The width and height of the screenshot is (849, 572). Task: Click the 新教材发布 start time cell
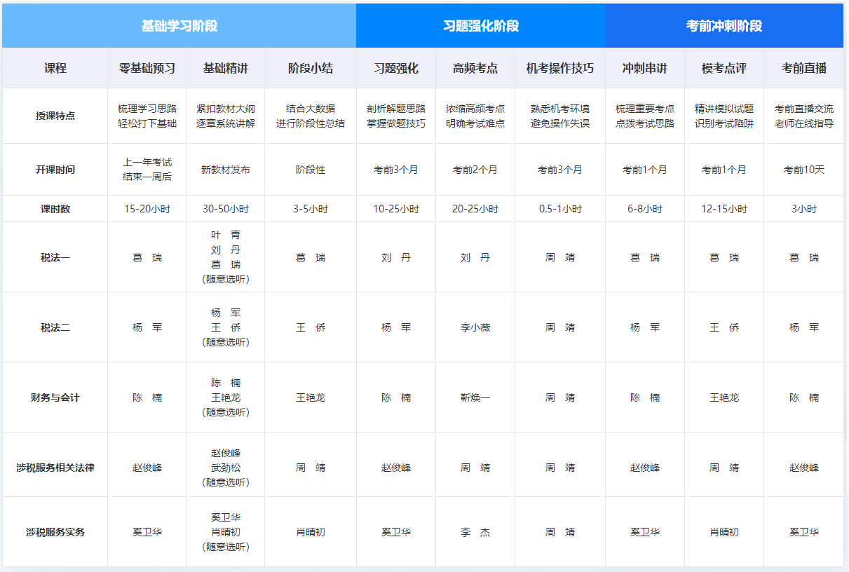coord(226,170)
